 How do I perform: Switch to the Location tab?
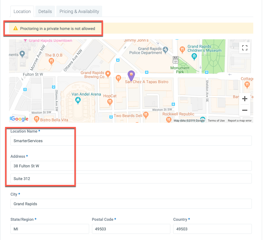pos(22,11)
